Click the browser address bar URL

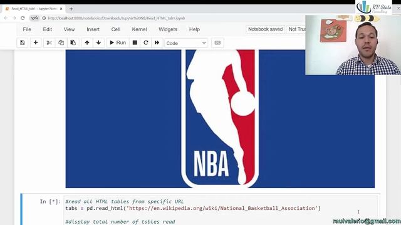(117, 18)
